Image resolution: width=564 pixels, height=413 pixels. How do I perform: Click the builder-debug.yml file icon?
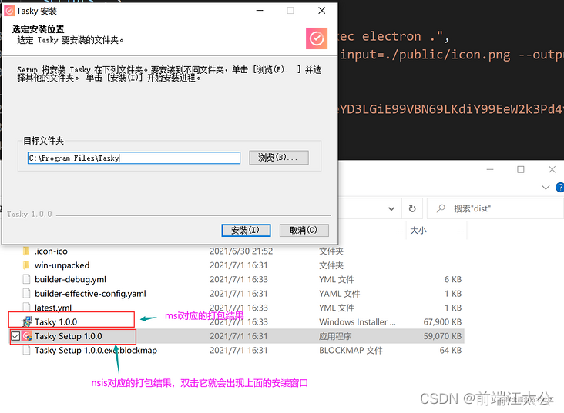(26, 279)
